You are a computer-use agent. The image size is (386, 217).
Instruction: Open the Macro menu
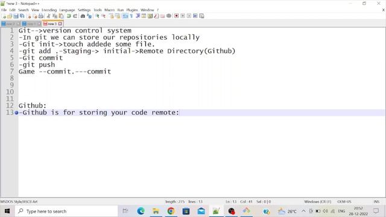(x=109, y=10)
